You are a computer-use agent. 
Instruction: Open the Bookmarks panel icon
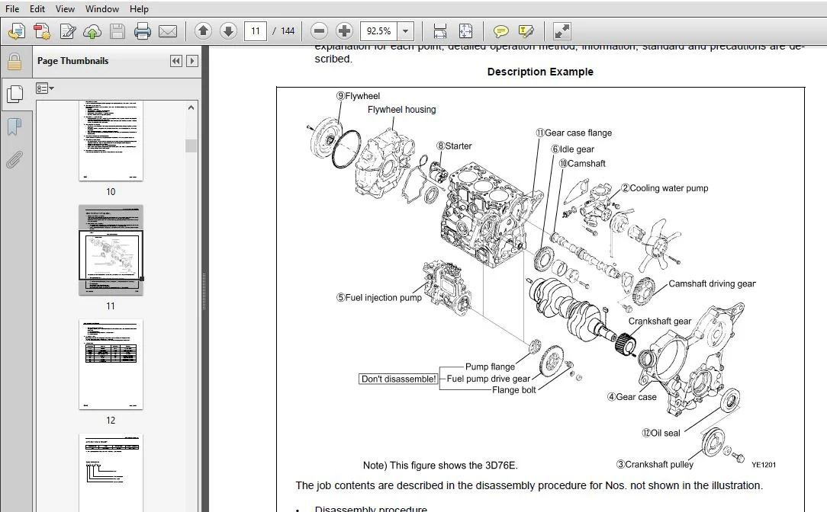14,126
